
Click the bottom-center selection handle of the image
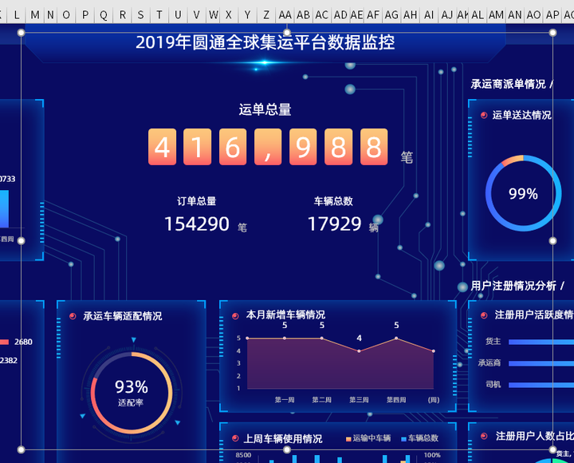[287, 449]
